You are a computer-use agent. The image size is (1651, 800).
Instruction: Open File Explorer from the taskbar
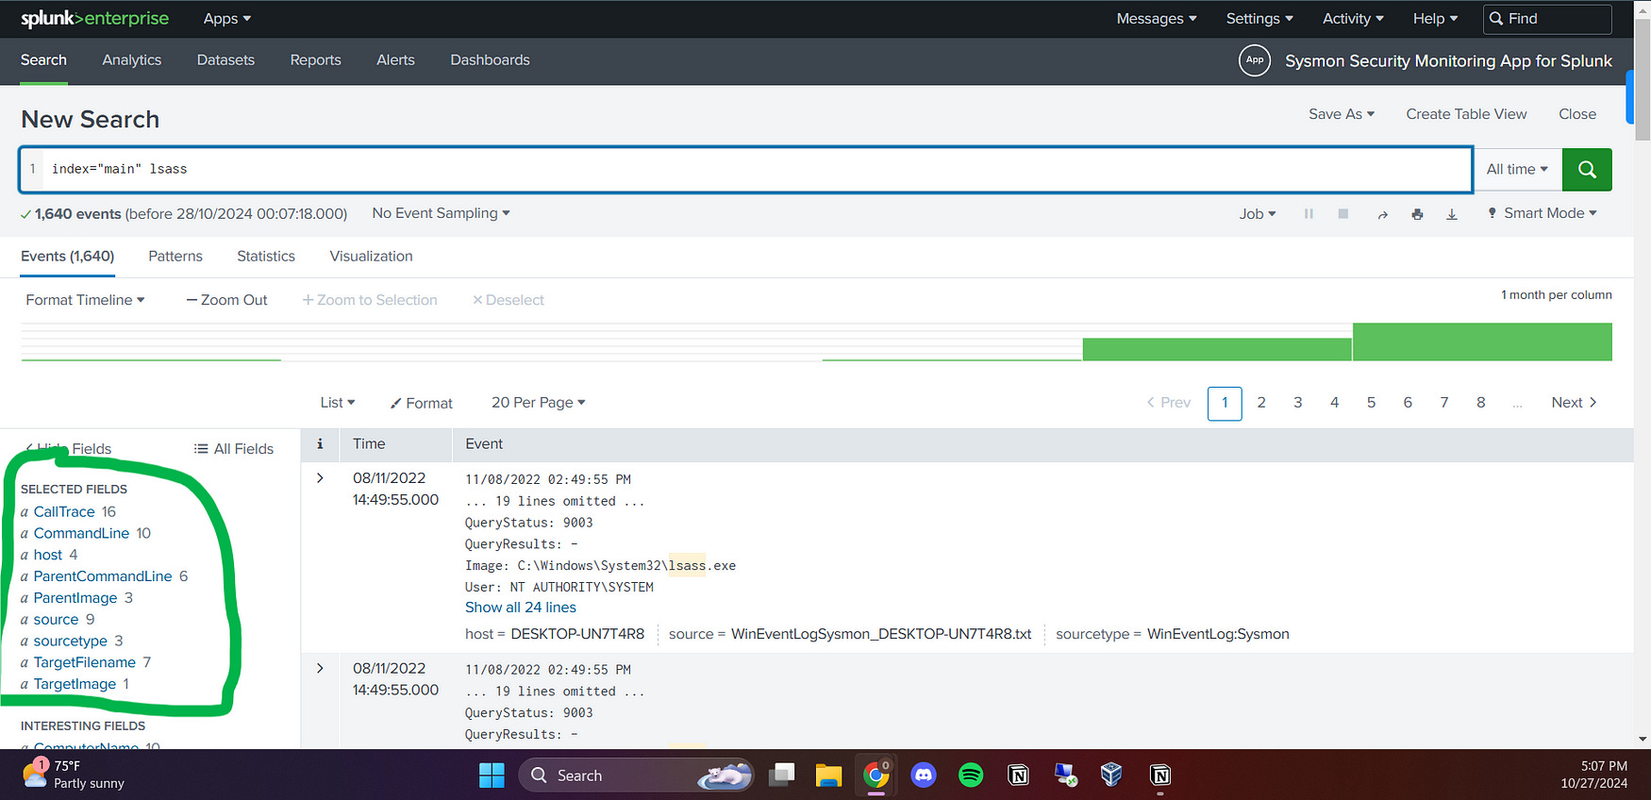[x=828, y=775]
